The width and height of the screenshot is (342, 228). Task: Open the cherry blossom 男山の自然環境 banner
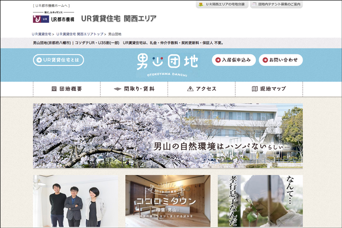tap(168, 136)
